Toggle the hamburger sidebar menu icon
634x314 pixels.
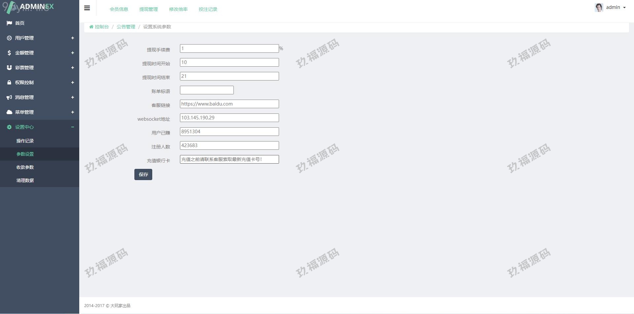[87, 8]
